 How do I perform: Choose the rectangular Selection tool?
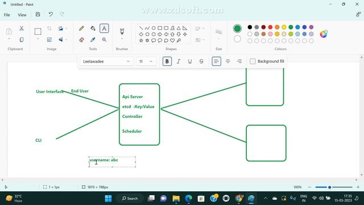tap(38, 31)
